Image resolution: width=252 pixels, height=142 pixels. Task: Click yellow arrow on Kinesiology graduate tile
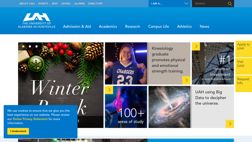click(x=186, y=80)
